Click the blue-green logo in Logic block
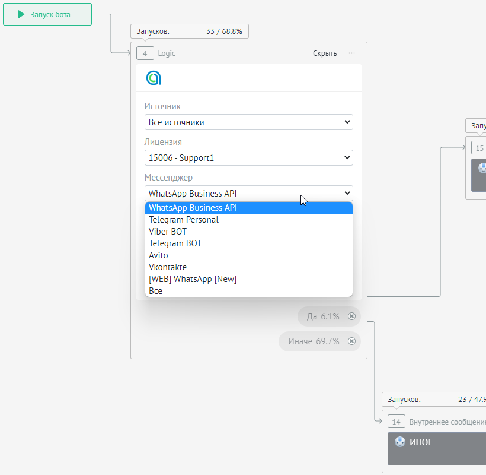 point(154,78)
